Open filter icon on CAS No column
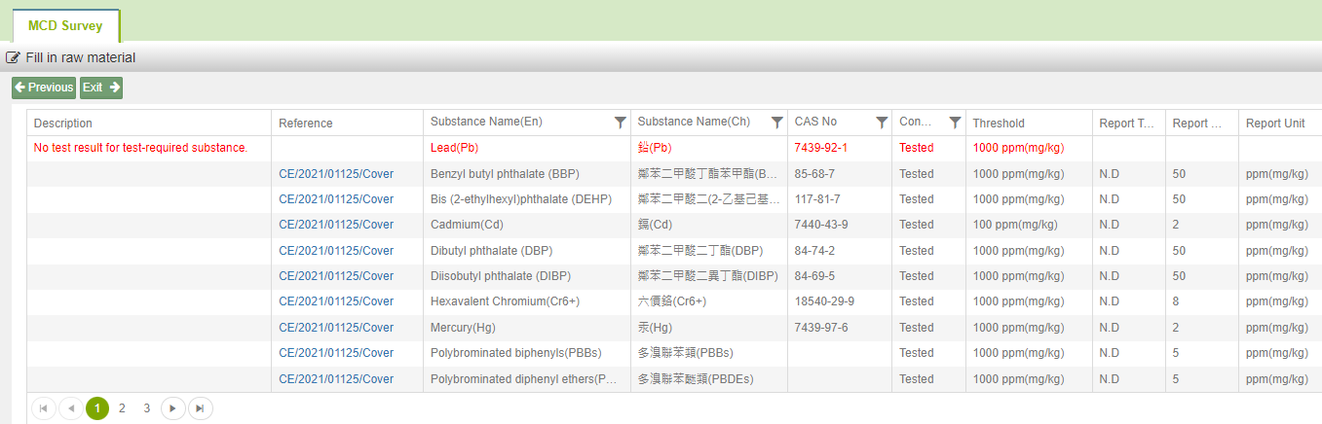Screen dimensions: 1322x424 pos(882,123)
